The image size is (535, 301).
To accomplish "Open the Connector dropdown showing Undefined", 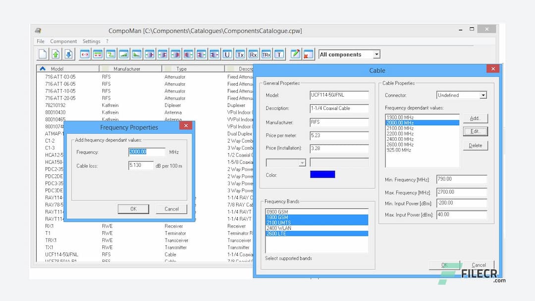I will coord(483,95).
